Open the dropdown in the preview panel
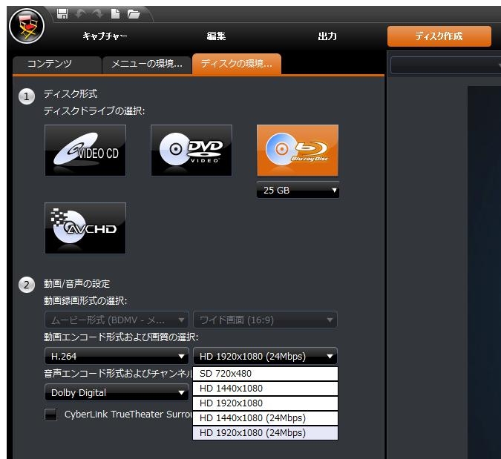Image resolution: width=501 pixels, height=459 pixels. (x=446, y=65)
